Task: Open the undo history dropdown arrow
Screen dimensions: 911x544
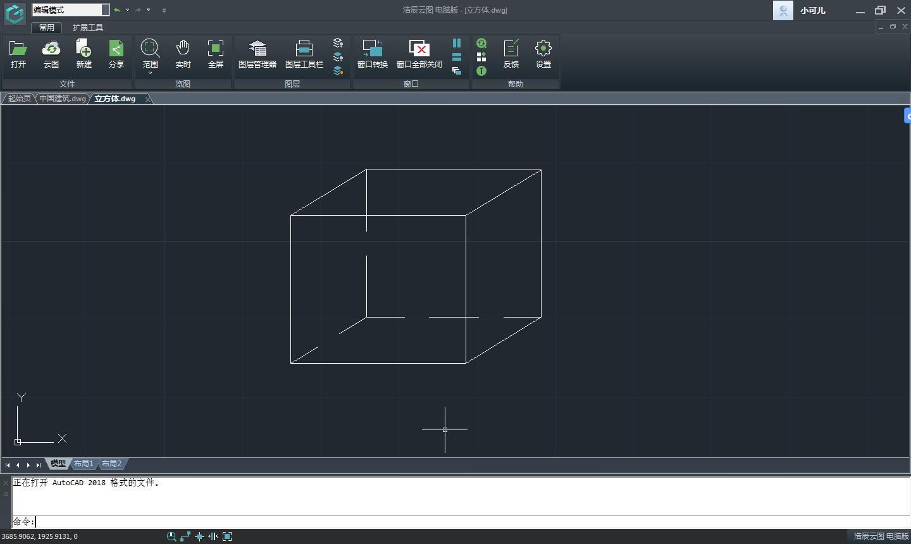Action: 127,10
